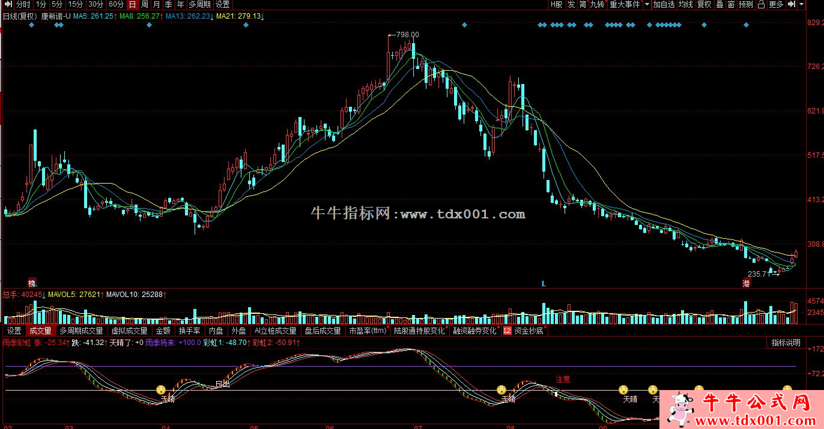Click the lock icon in top toolbar
The width and height of the screenshot is (824, 429).
[761, 4]
